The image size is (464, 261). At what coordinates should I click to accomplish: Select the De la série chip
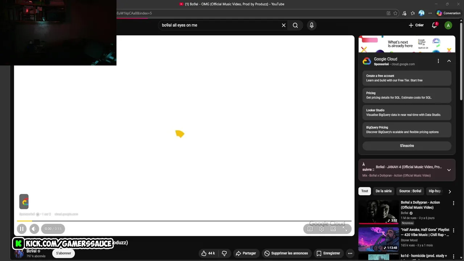384,191
